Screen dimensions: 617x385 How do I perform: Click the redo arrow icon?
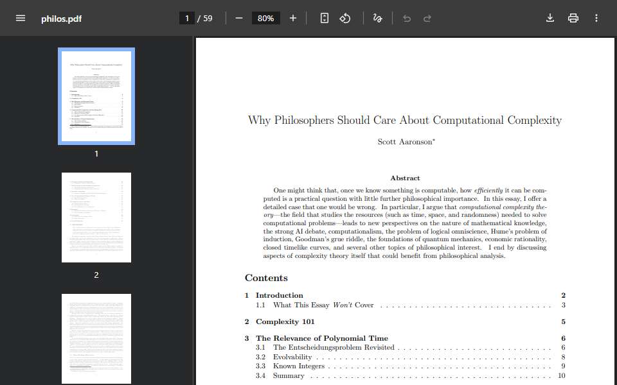[427, 19]
